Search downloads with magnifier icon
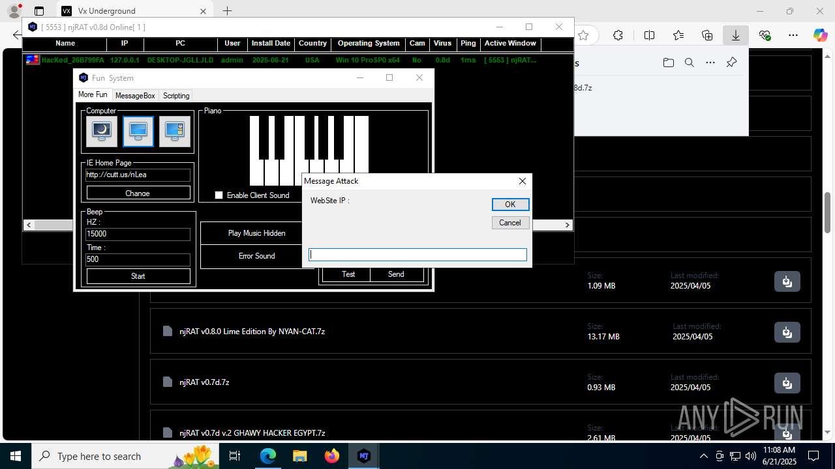 [x=690, y=63]
